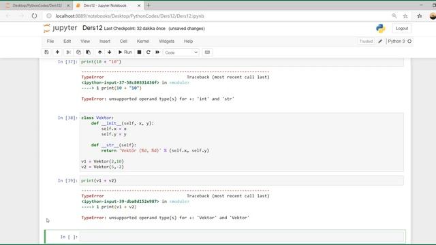Click inside the empty input cell
Viewport: 436px width, 245px height.
[x=241, y=237]
